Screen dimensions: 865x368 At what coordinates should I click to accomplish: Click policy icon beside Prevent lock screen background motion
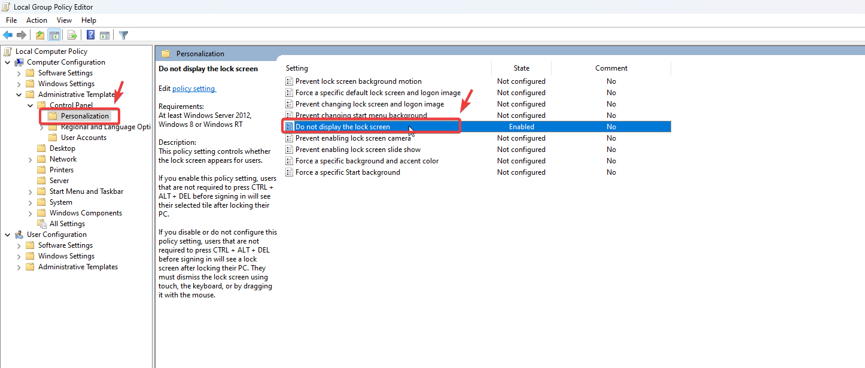pos(290,81)
